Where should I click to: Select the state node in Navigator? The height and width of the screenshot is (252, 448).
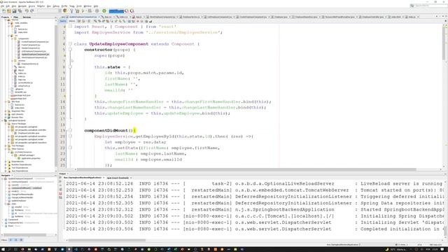pyautogui.click(x=14, y=204)
